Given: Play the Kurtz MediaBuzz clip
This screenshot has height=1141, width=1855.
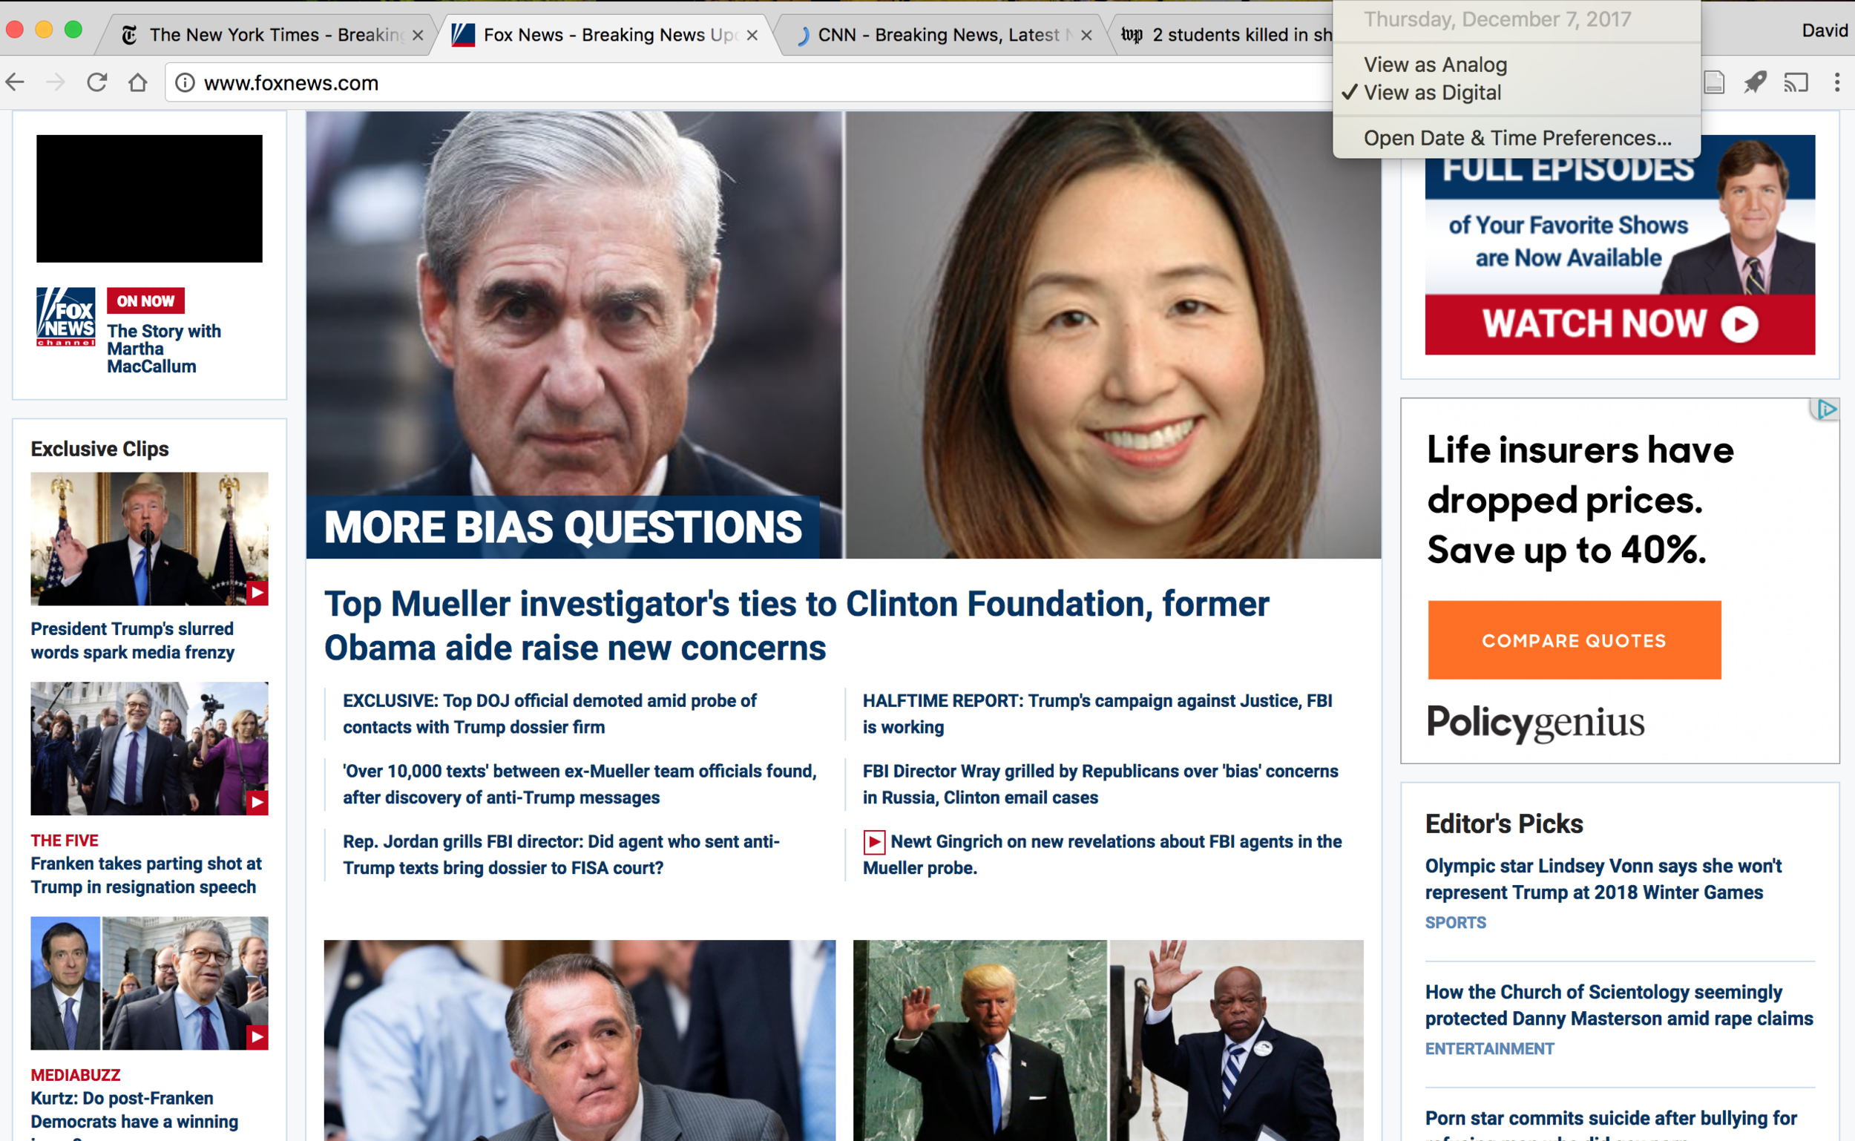Looking at the screenshot, I should click(x=257, y=1038).
